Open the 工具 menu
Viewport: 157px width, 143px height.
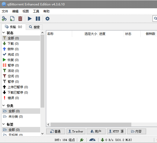pyautogui.click(x=36, y=11)
